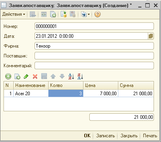Screen dimensions: 161x142
Task: Click the N column header
Action: tap(9, 85)
